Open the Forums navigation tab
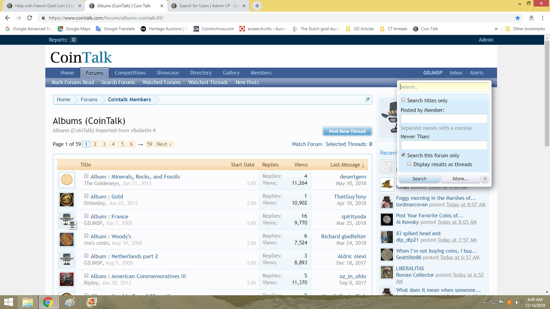This screenshot has width=550, height=309. [x=95, y=73]
